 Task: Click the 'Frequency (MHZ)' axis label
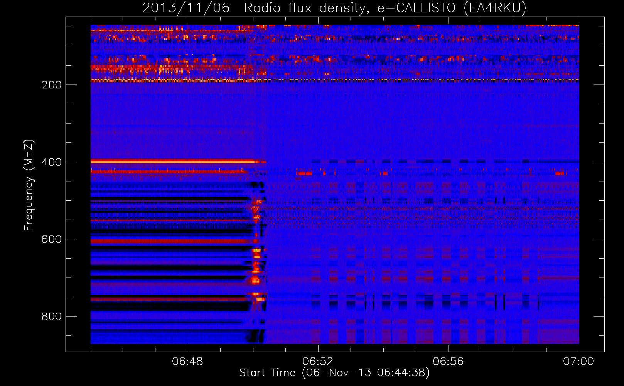29,185
